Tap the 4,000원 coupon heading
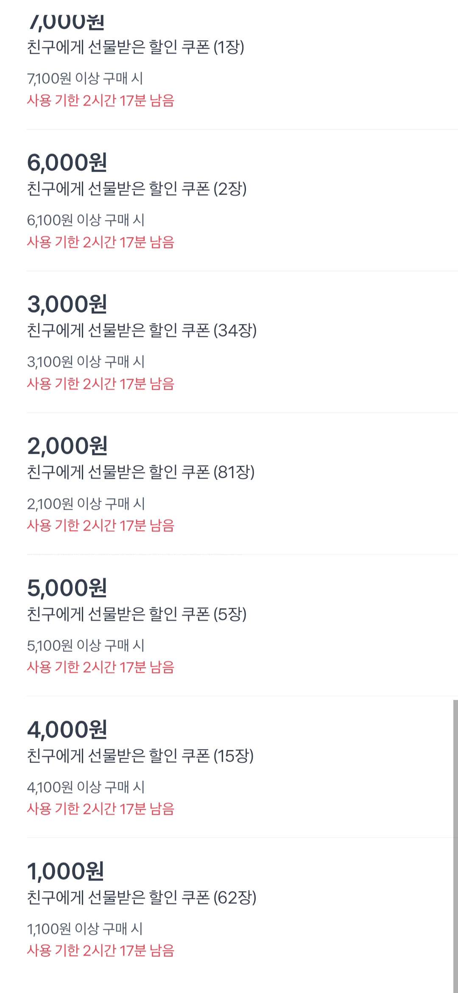This screenshot has width=458, height=993. 67,729
